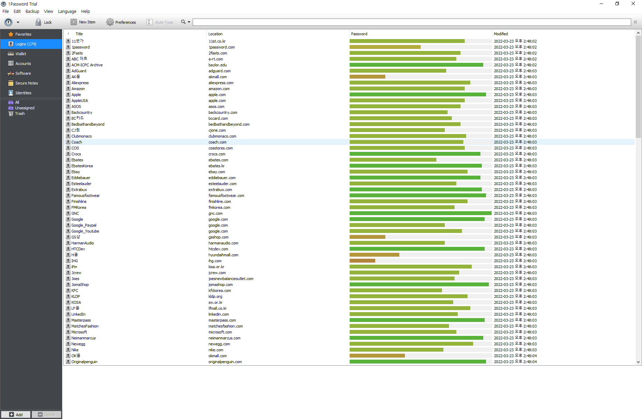Click the Auto-Type cursor icon

149,22
